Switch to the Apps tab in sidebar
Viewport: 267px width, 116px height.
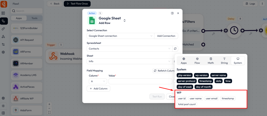(19, 18)
